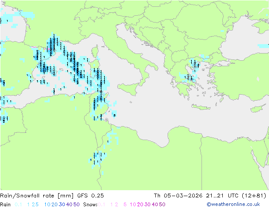
Task: Pick the Snow legend value 50
Action: [162, 205]
